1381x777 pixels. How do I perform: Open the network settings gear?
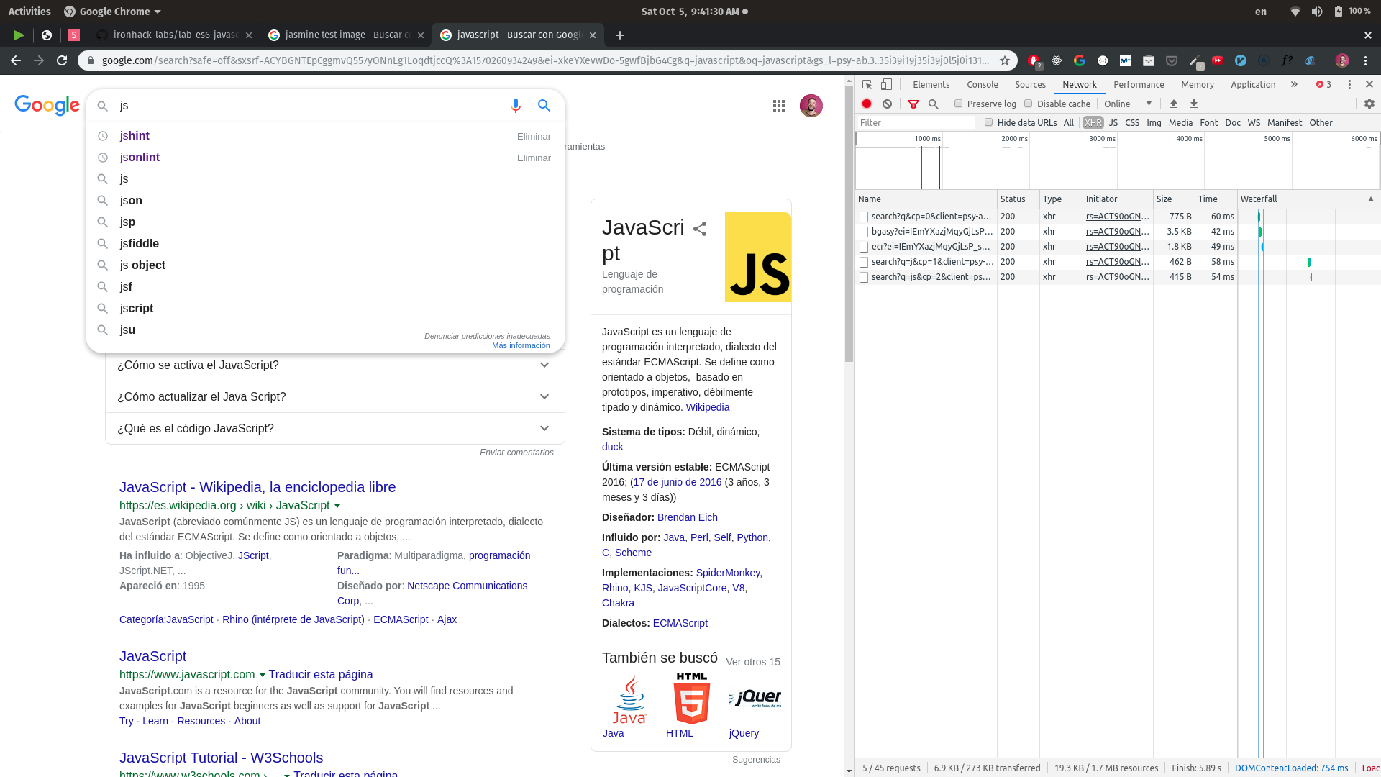1369,104
